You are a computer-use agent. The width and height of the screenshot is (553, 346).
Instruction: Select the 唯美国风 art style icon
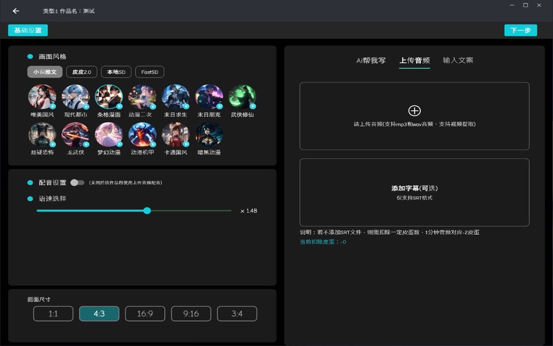(42, 97)
